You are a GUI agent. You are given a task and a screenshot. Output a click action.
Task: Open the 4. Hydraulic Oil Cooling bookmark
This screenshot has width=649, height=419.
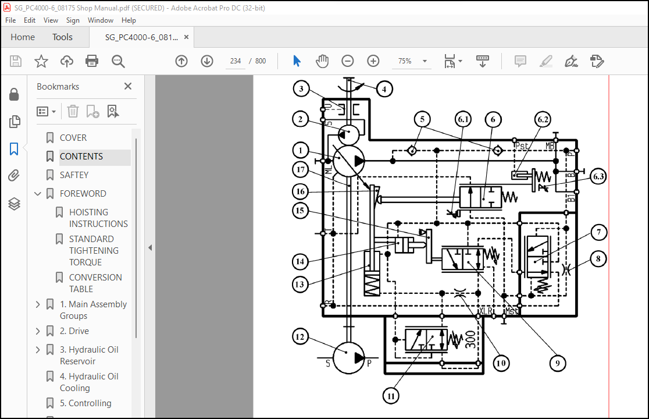tap(89, 382)
